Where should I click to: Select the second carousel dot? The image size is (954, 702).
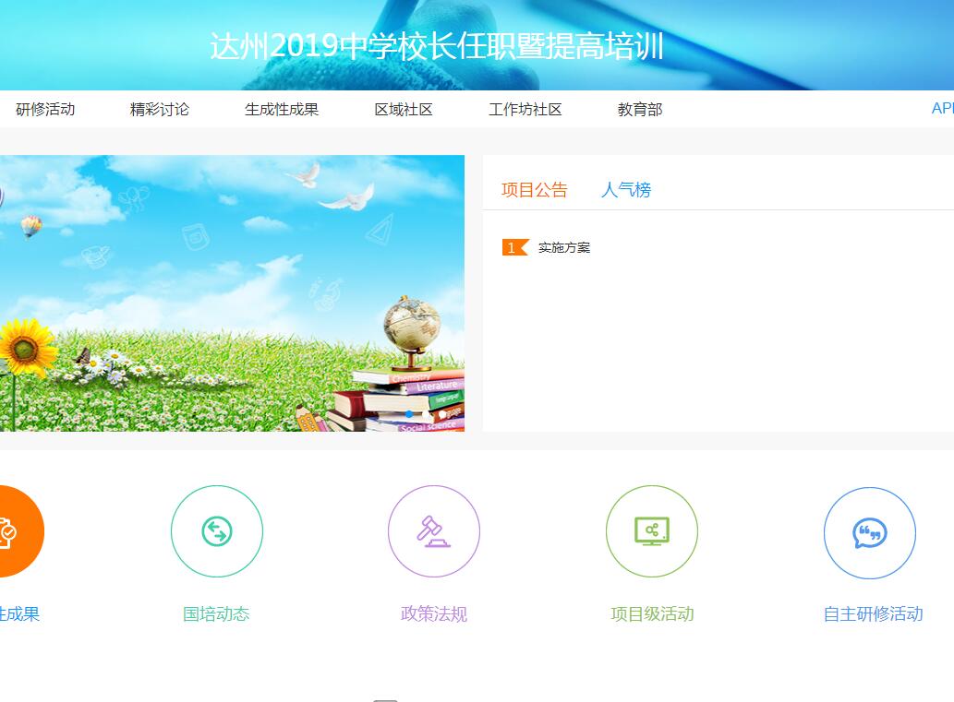click(426, 414)
